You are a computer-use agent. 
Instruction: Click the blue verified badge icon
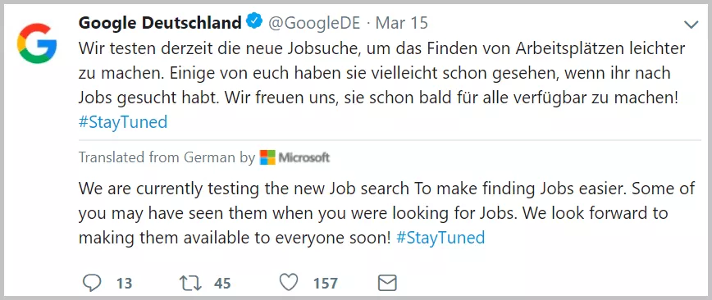tap(254, 22)
